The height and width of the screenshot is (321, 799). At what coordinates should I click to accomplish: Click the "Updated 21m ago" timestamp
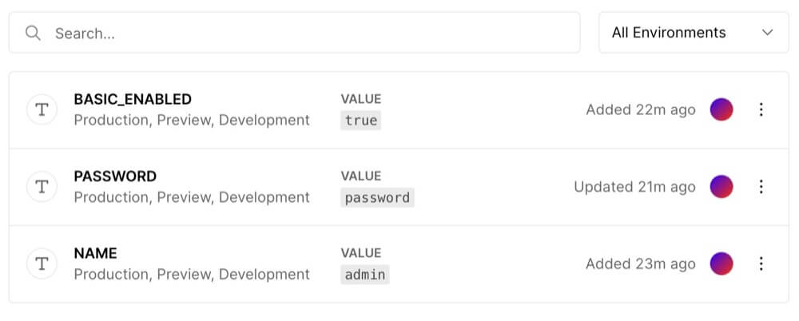point(634,187)
